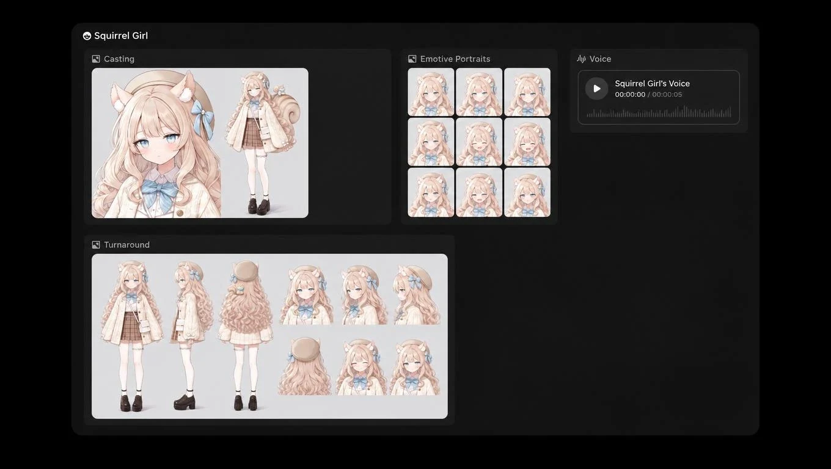This screenshot has width=831, height=469.
Task: Play Squirrel Girl's Voice clip
Action: pos(596,89)
